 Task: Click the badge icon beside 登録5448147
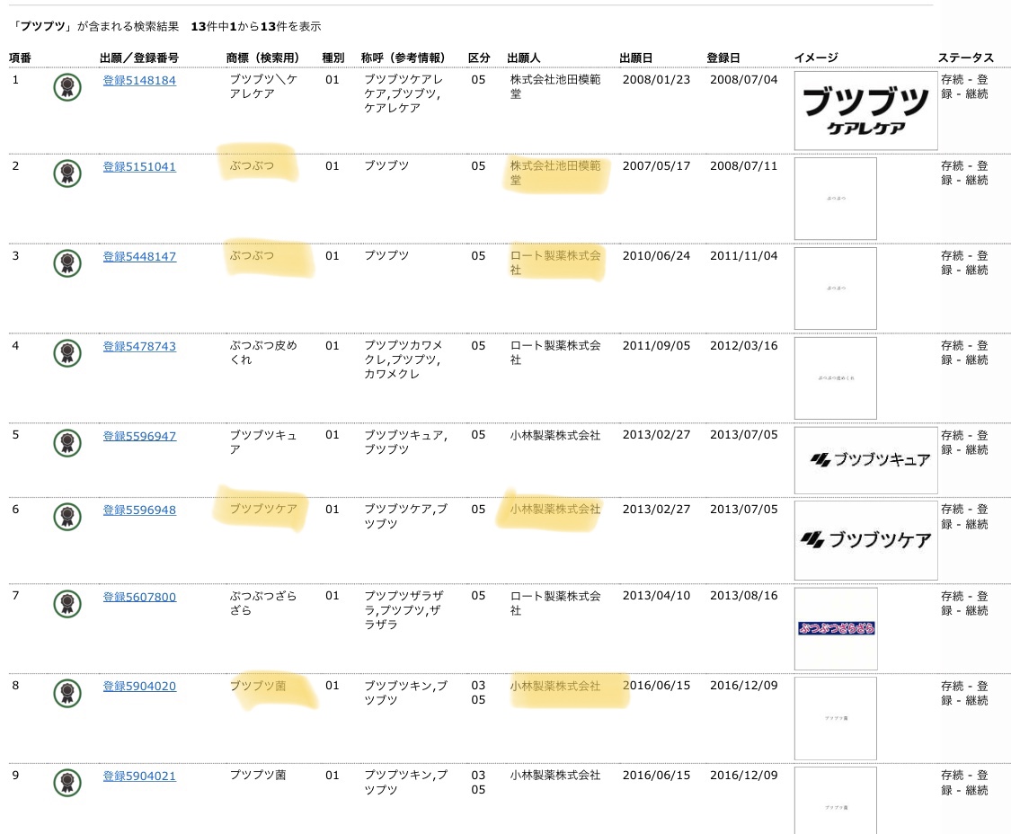pyautogui.click(x=67, y=263)
